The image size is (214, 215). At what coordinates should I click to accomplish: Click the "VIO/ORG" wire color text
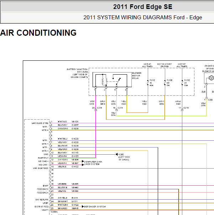pyautogui.click(x=62, y=163)
